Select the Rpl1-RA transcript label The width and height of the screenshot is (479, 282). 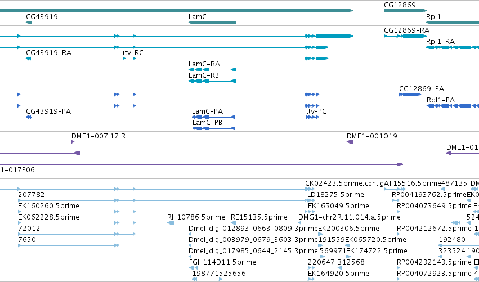click(441, 42)
